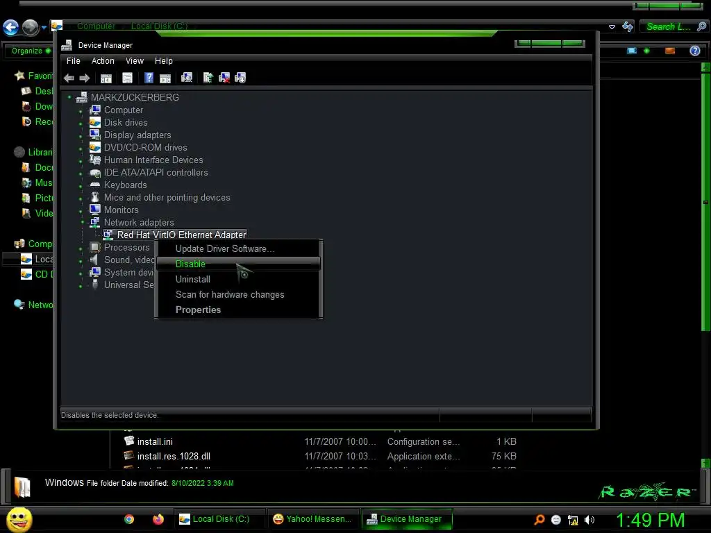The height and width of the screenshot is (533, 711).
Task: Toggle the action pane toolbar icon
Action: (x=165, y=78)
